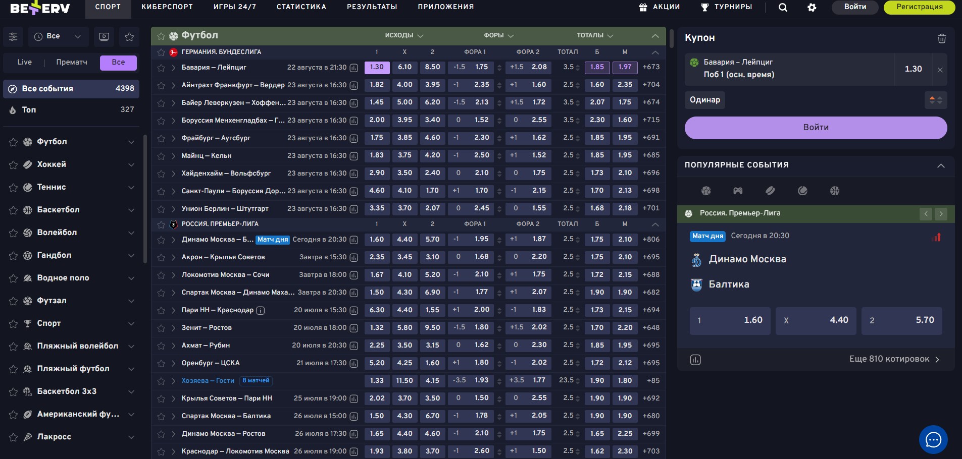This screenshot has width=962, height=459.
Task: Select 5.70 odds in Динамо Москва card
Action: coord(901,320)
